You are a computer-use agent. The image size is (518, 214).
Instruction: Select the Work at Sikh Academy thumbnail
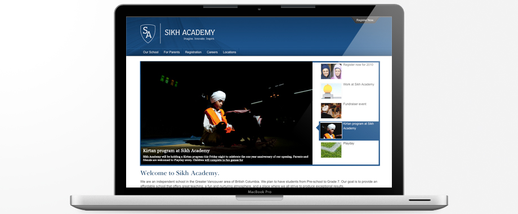(x=331, y=91)
